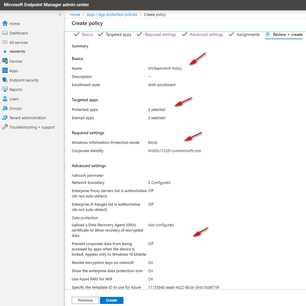Open Apps | App protection policies breadcrumb
Image resolution: width=306 pixels, height=306 pixels.
coord(112,15)
